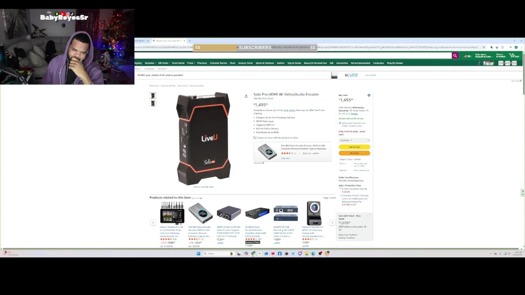This screenshot has height=295, width=525.
Task: Open Pharmacy in the nav bar
Action: pos(202,63)
